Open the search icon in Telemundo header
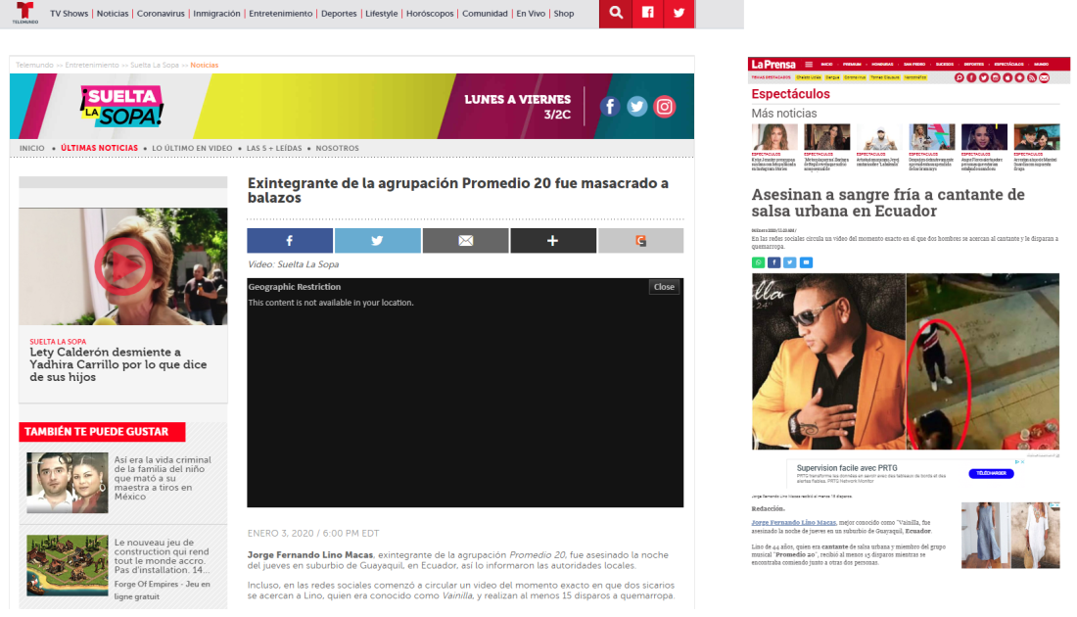 coord(616,13)
